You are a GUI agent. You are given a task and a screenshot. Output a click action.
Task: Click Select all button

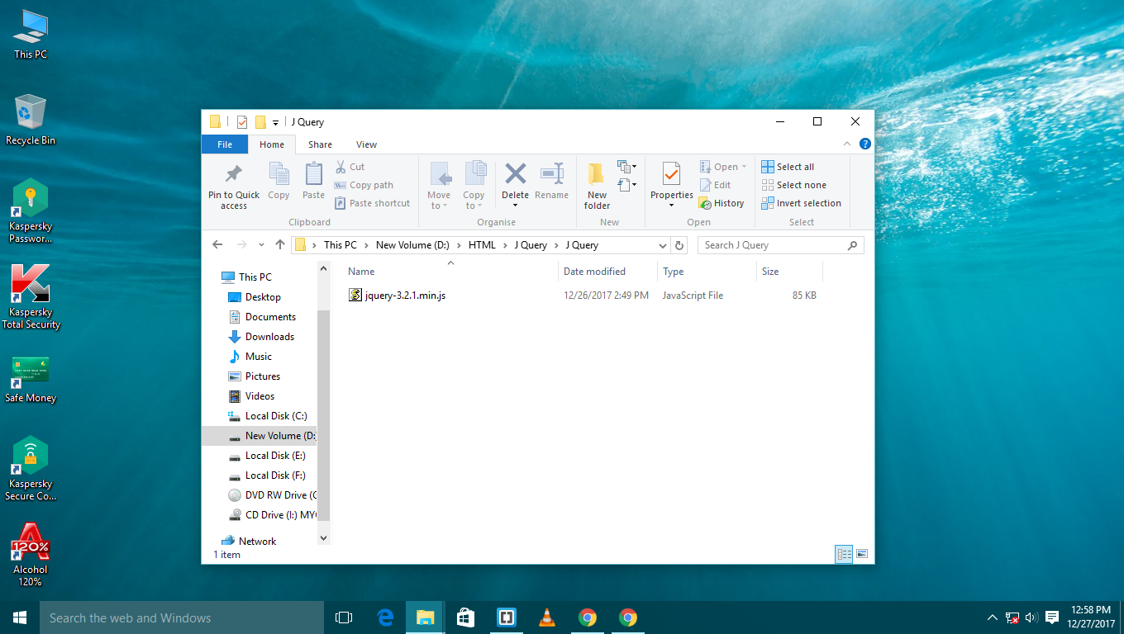788,167
